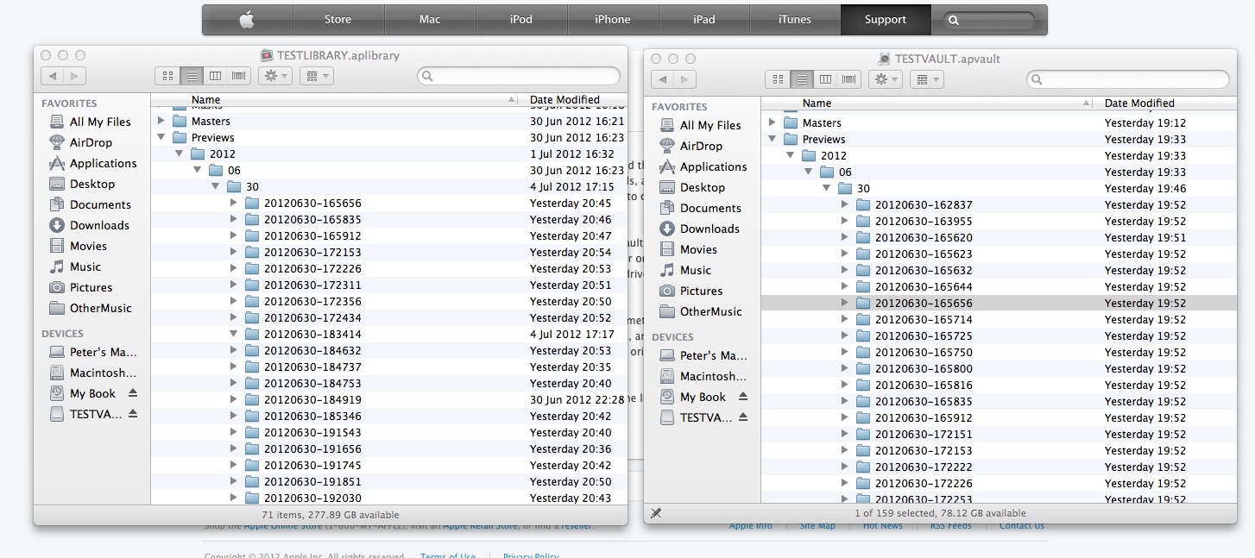Image resolution: width=1255 pixels, height=558 pixels.
Task: Switch TESTVAULT window to list view
Action: pyautogui.click(x=803, y=79)
